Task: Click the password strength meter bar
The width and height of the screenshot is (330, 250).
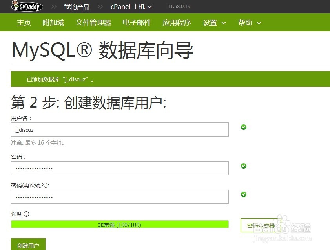Action: point(120,225)
